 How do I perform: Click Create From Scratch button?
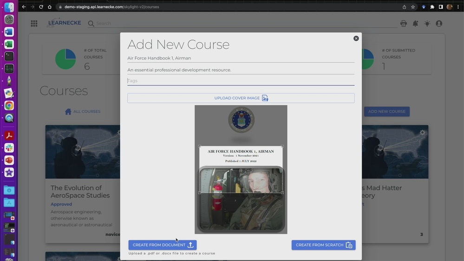(323, 245)
